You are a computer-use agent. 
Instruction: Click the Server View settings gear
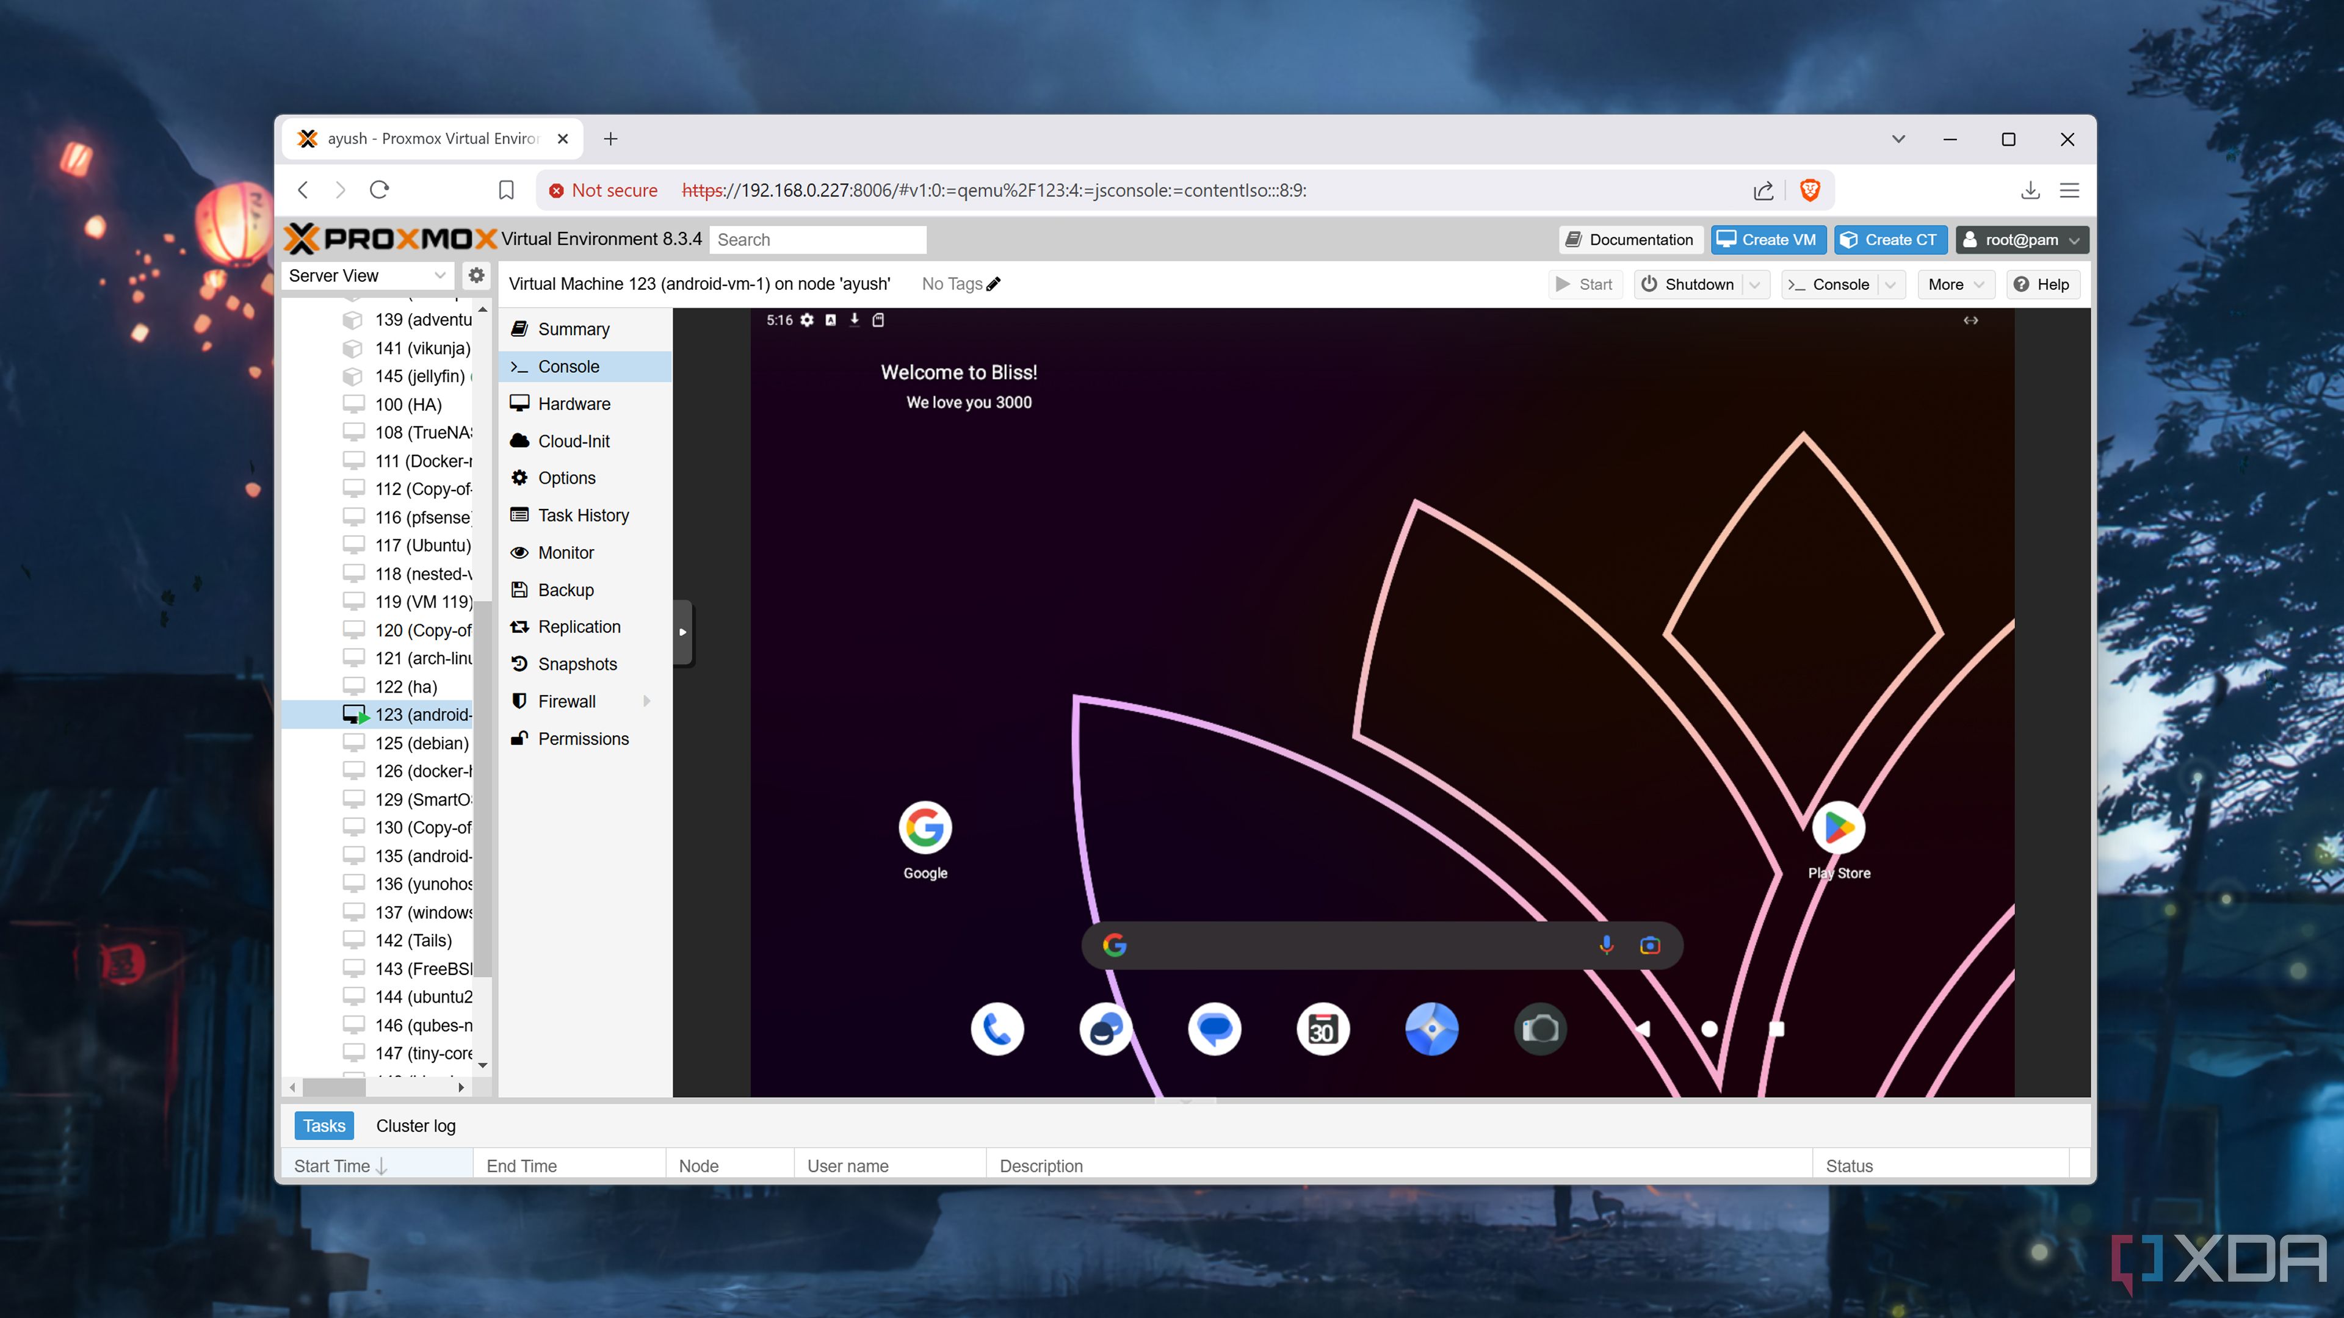point(477,276)
